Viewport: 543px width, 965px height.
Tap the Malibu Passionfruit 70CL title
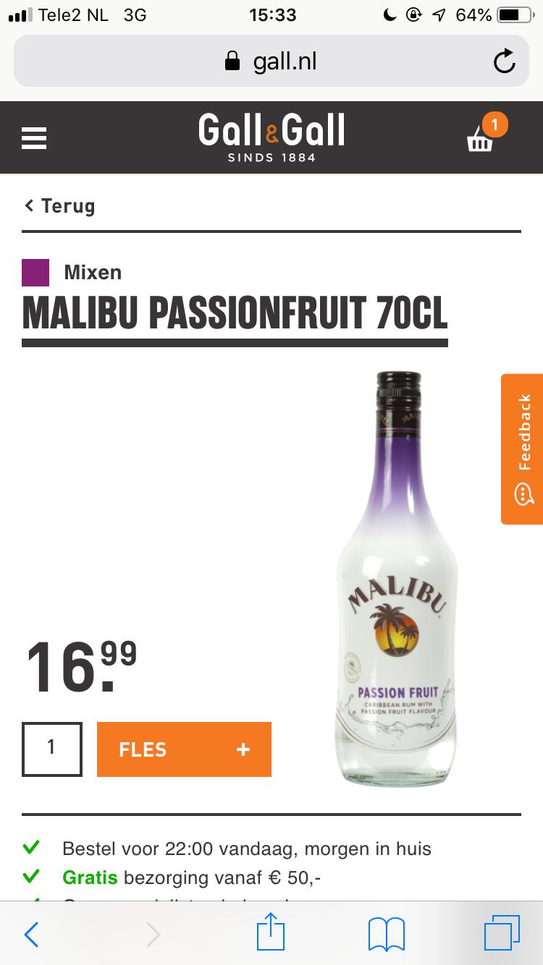click(x=235, y=313)
